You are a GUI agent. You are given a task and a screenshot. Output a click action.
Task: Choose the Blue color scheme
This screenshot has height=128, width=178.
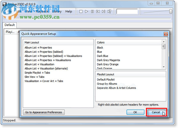[99, 52]
